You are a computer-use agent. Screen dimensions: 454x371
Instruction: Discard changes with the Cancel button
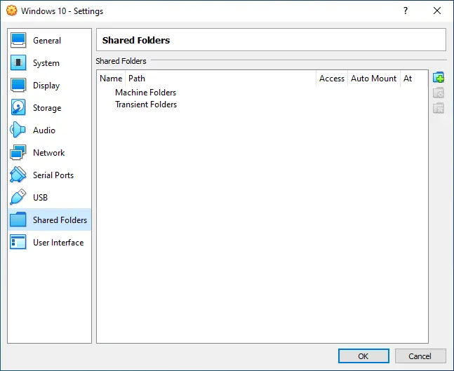420,356
